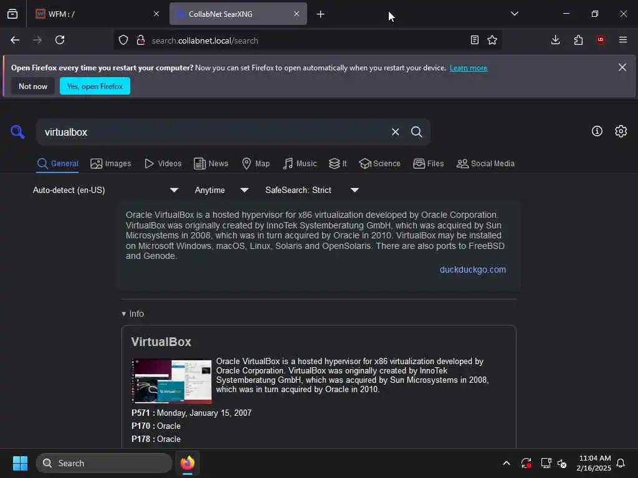638x478 pixels.
Task: Switch to Science category
Action: (x=380, y=164)
